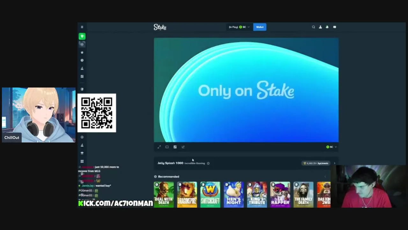The width and height of the screenshot is (408, 230).
Task: Go to next big win with the arrow
Action: (x=334, y=163)
